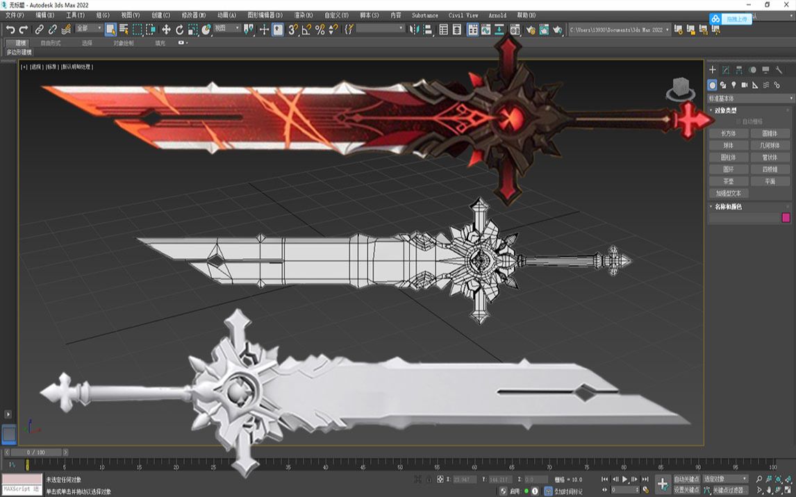This screenshot has width=796, height=497.
Task: Open the Schematic View icon
Action: pos(499,29)
